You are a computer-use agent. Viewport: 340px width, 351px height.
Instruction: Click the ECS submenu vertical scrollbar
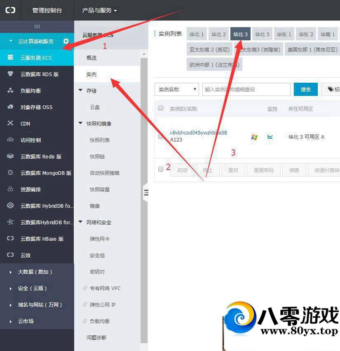(x=144, y=200)
